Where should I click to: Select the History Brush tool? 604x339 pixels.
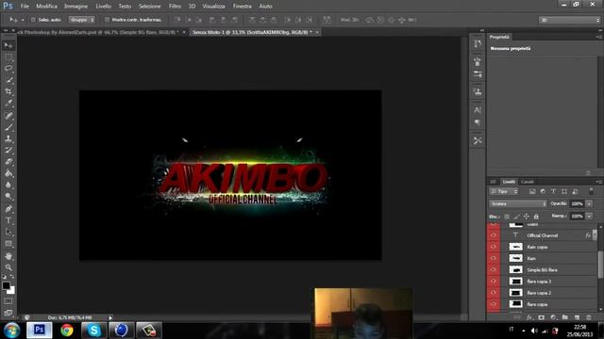click(x=8, y=151)
